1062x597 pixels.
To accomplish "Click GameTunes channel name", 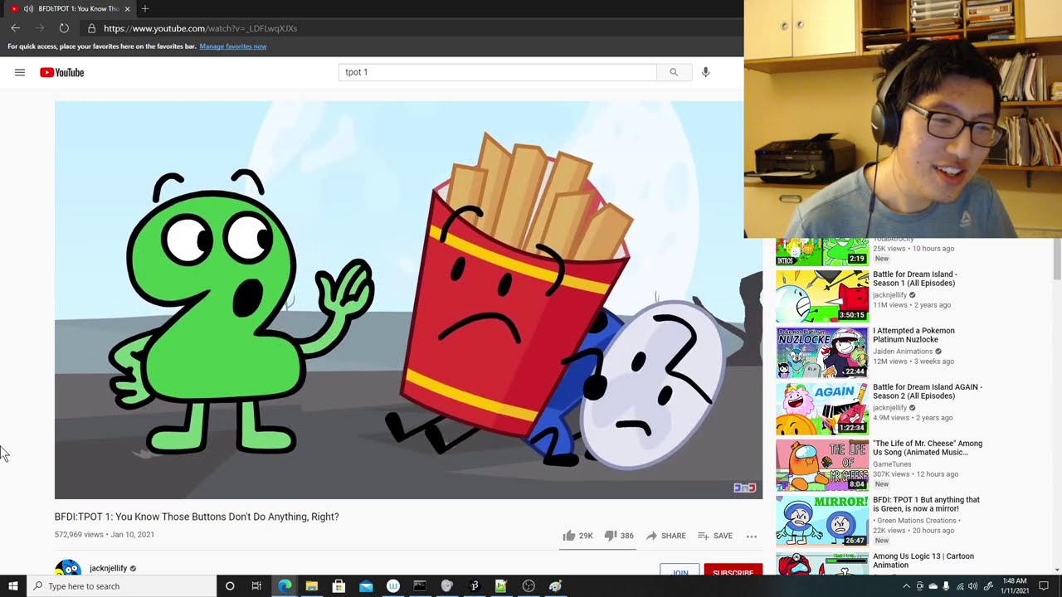I will [891, 464].
